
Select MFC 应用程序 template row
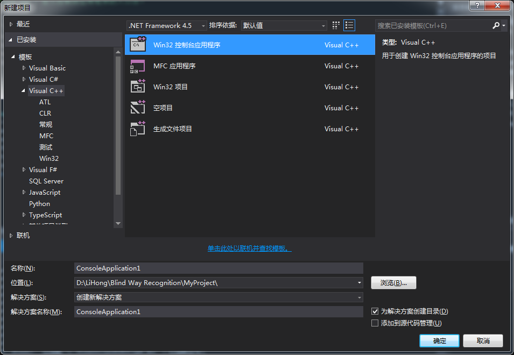tap(250, 66)
